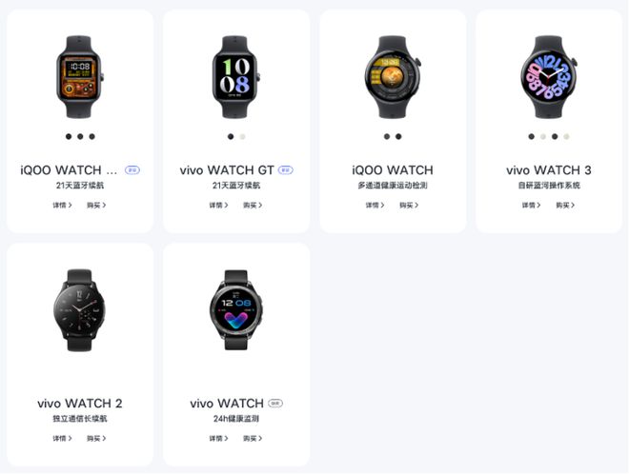View 详情 for vivo WATCH 3

pyautogui.click(x=532, y=206)
